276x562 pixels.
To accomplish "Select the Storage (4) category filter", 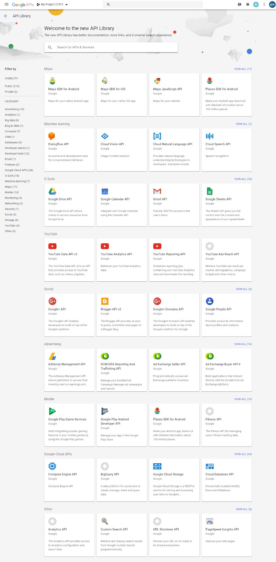I will [x=12, y=220].
